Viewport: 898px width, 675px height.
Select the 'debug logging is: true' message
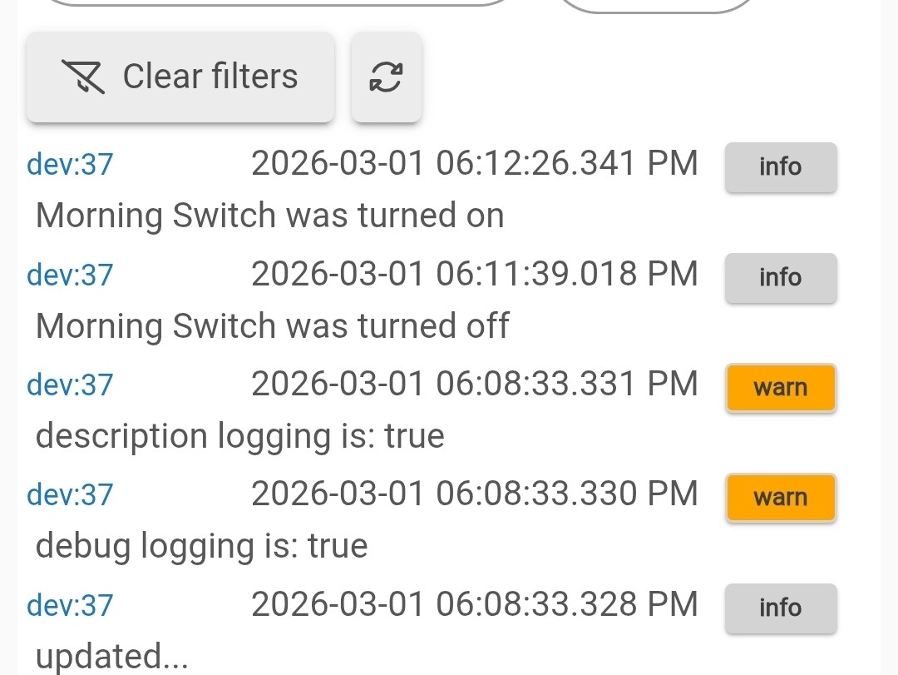[202, 546]
